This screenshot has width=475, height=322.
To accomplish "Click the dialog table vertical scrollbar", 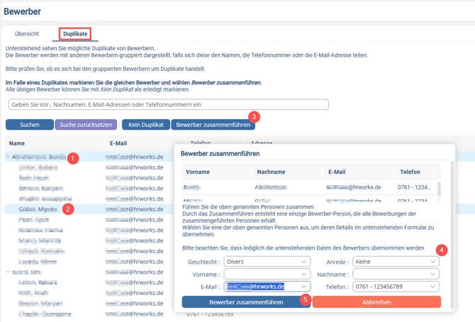I will [x=439, y=189].
